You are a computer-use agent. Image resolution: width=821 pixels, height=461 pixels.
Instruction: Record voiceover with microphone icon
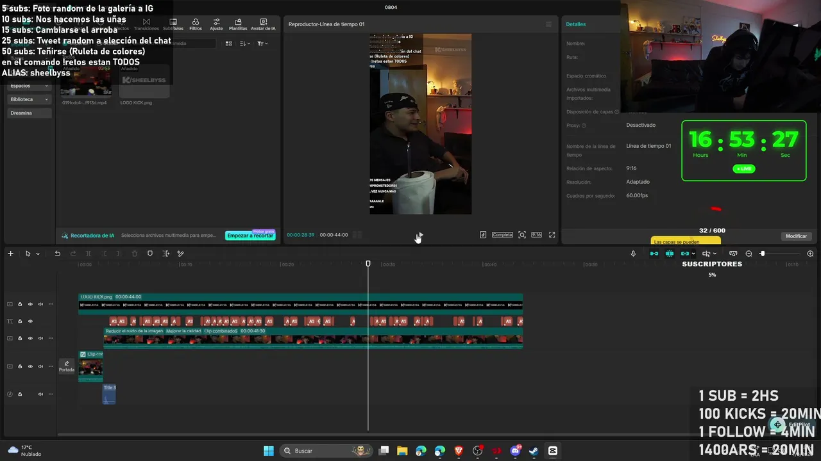pos(633,254)
